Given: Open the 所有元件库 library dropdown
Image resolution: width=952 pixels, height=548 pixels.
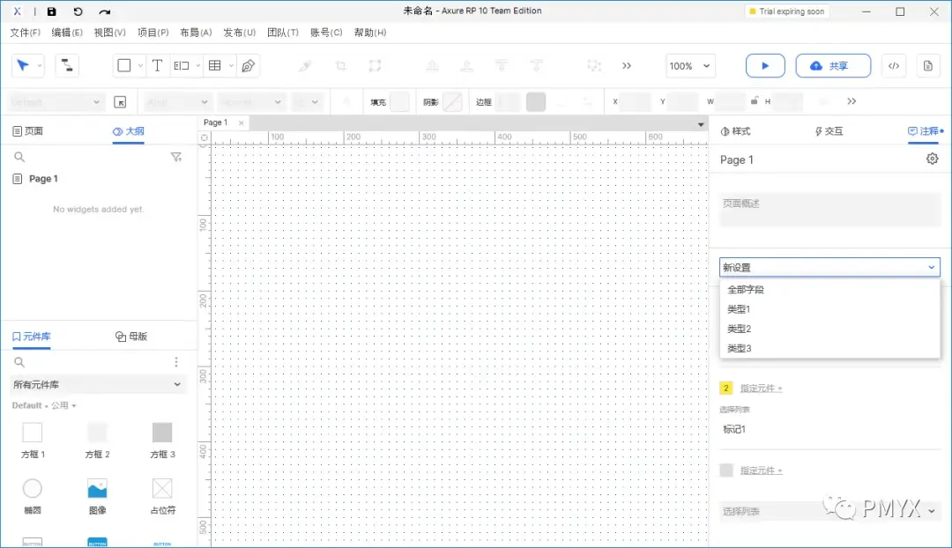Looking at the screenshot, I should click(98, 385).
